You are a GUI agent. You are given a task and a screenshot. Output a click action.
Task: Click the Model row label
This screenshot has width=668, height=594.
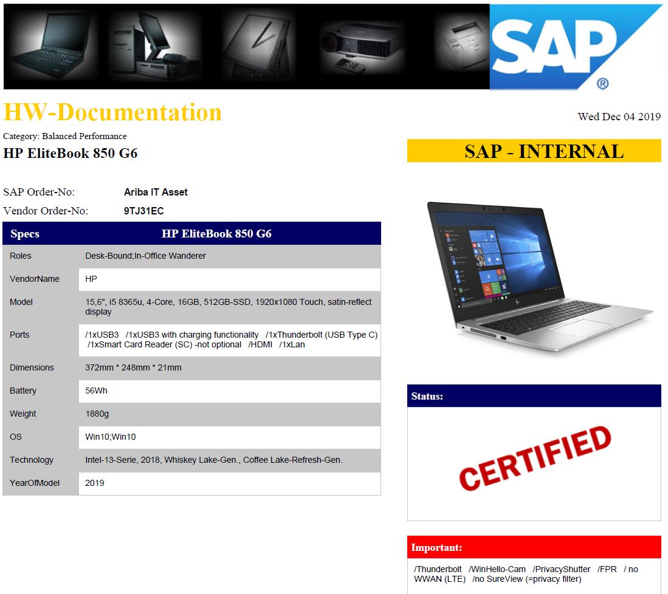pos(21,302)
